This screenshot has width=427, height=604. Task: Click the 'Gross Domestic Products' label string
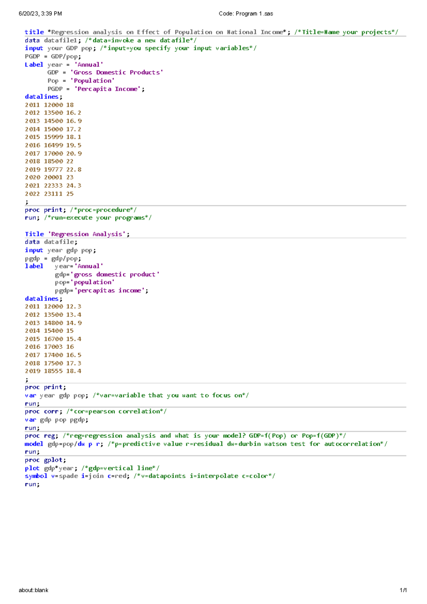117,73
